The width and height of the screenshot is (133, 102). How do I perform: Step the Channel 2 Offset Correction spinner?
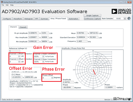pos(19,62)
